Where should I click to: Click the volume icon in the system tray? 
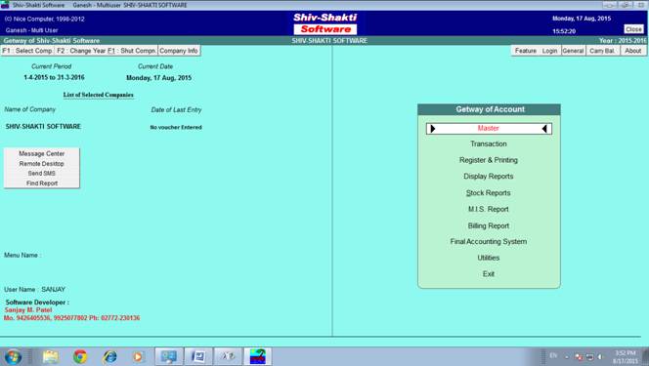(600, 356)
